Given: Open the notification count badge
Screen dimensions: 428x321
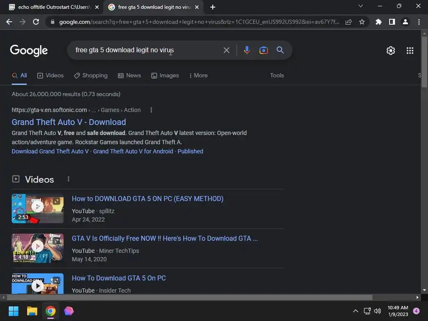Looking at the screenshot, I should (x=416, y=311).
